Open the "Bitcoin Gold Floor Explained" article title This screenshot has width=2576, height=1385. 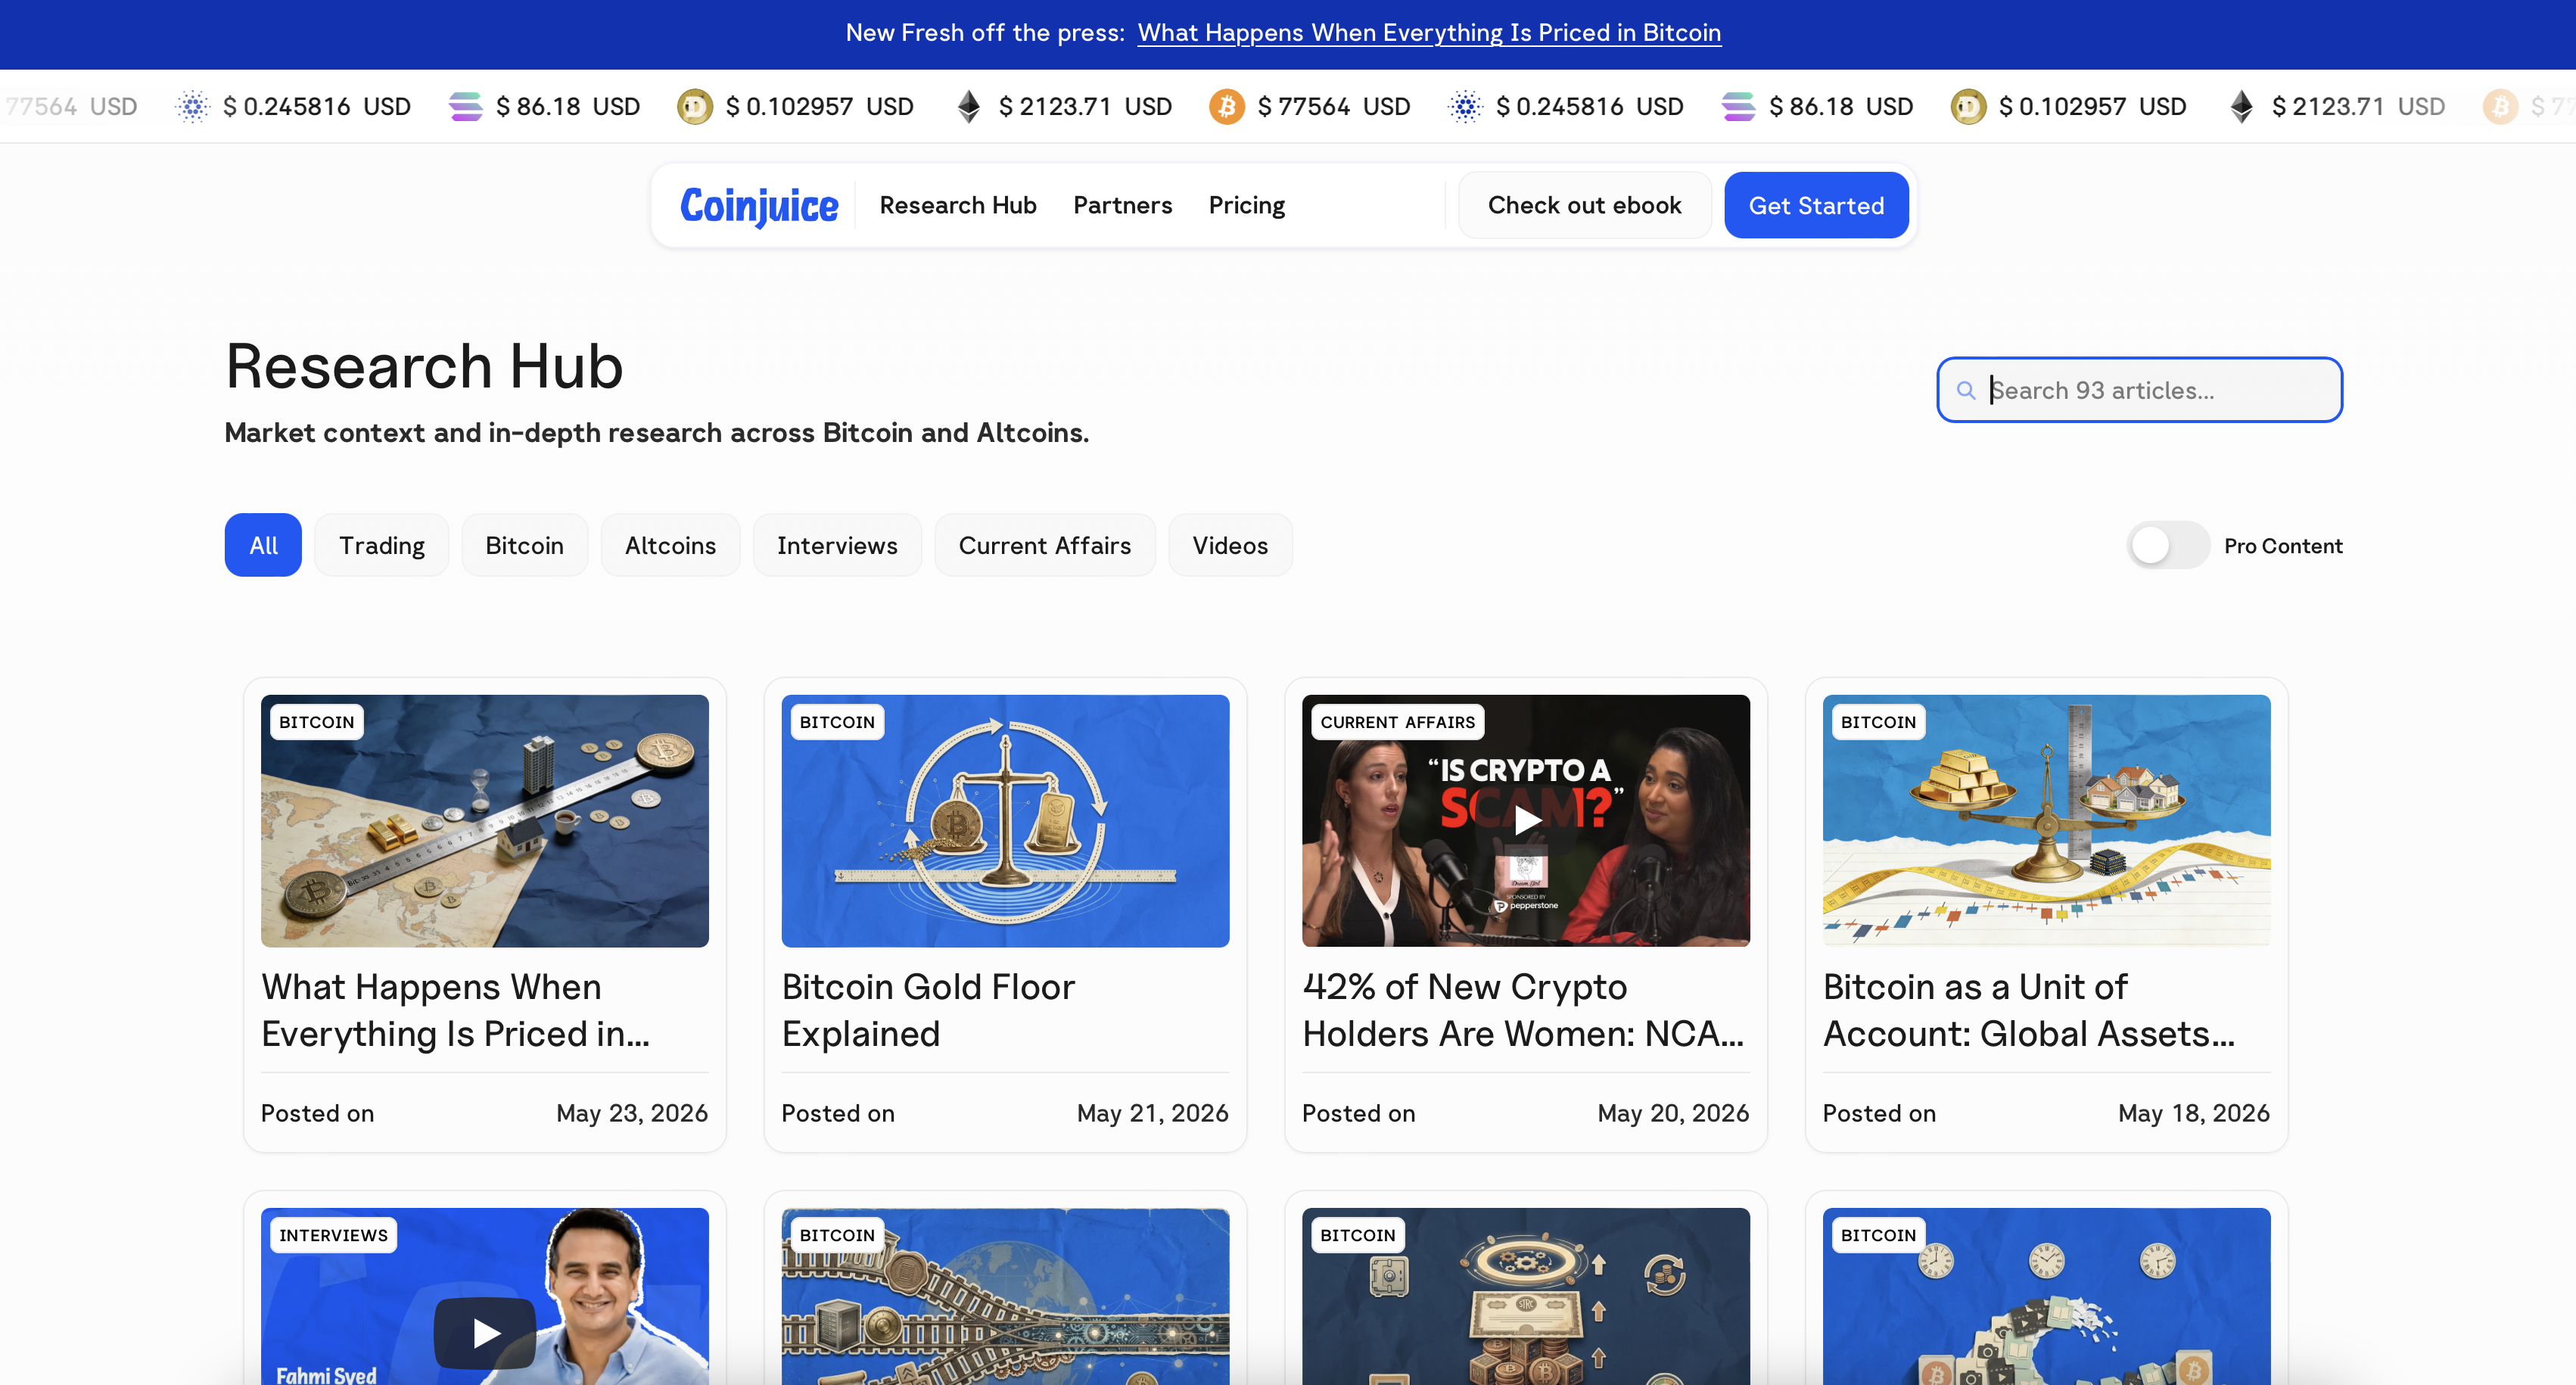coord(928,1010)
